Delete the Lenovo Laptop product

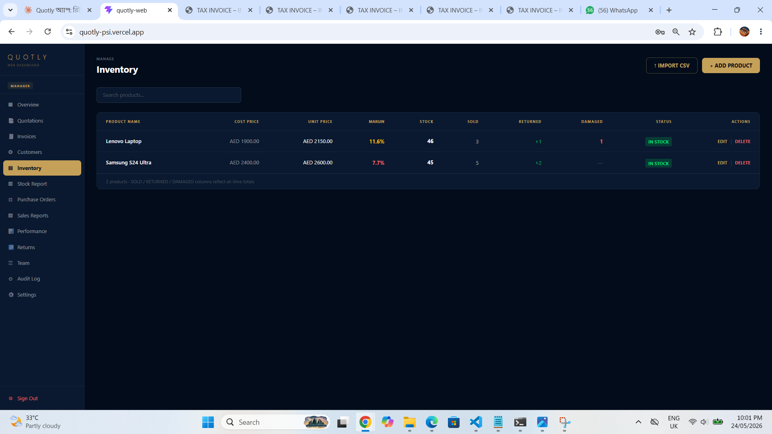[743, 141]
